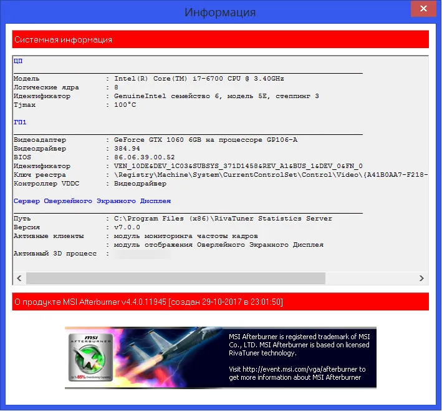Click the 'Модель' row label

click(27, 79)
